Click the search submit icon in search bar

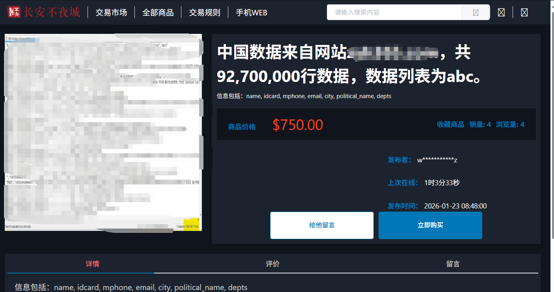point(476,13)
